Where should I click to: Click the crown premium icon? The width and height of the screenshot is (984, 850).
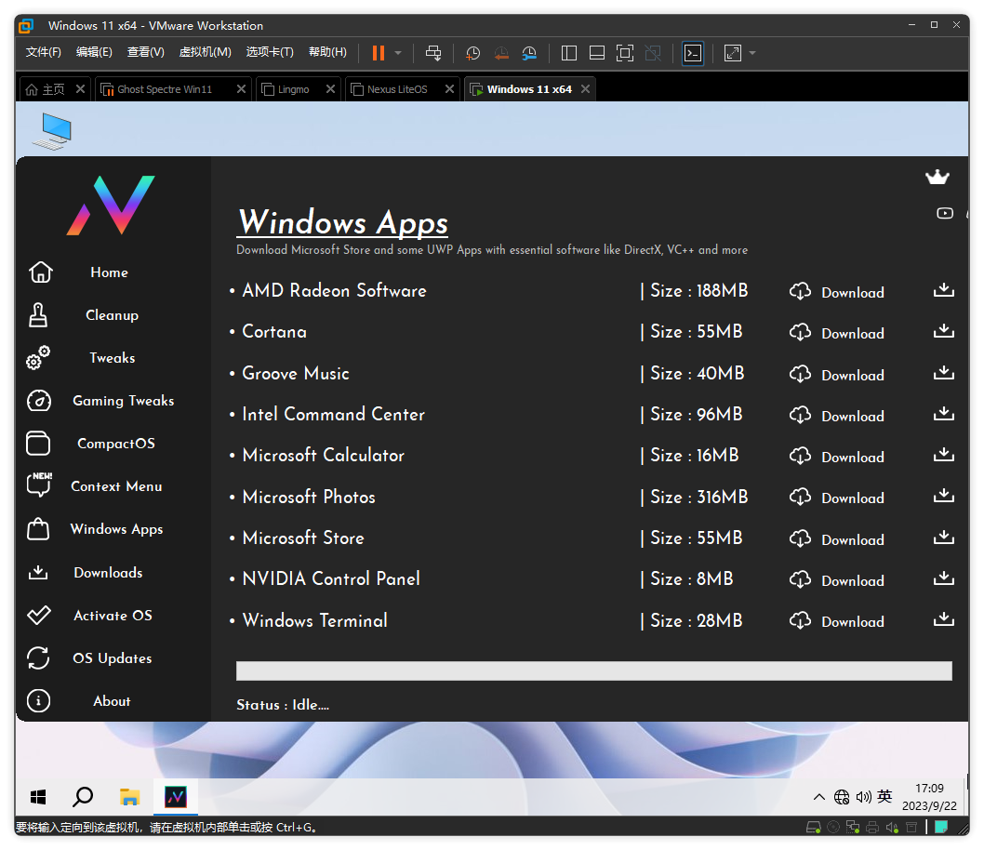[936, 178]
